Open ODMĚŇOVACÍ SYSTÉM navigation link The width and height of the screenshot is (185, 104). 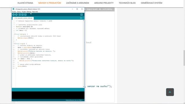(151, 3)
